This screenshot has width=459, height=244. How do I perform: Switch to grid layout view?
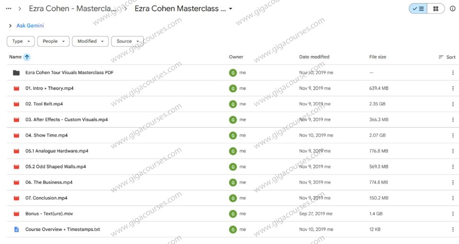(x=436, y=9)
